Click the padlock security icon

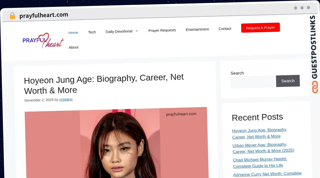[12, 16]
